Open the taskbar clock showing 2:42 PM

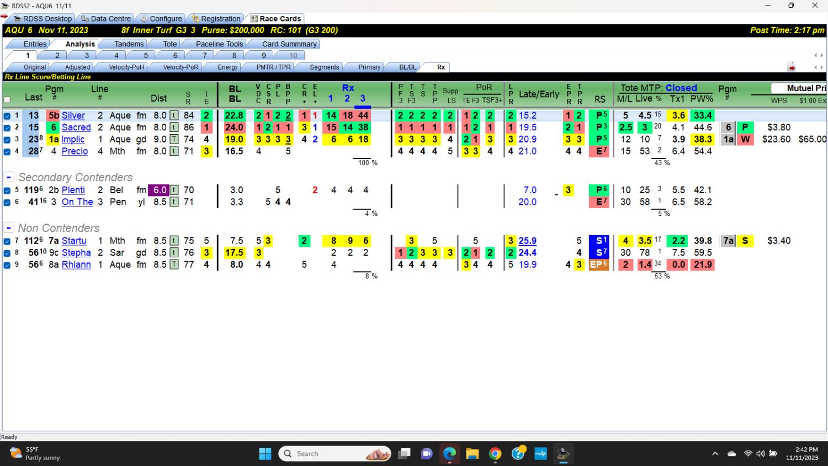pos(802,454)
